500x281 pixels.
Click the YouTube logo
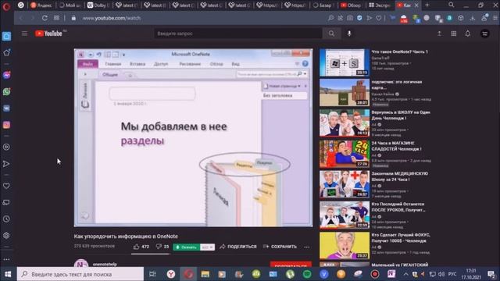(x=48, y=33)
